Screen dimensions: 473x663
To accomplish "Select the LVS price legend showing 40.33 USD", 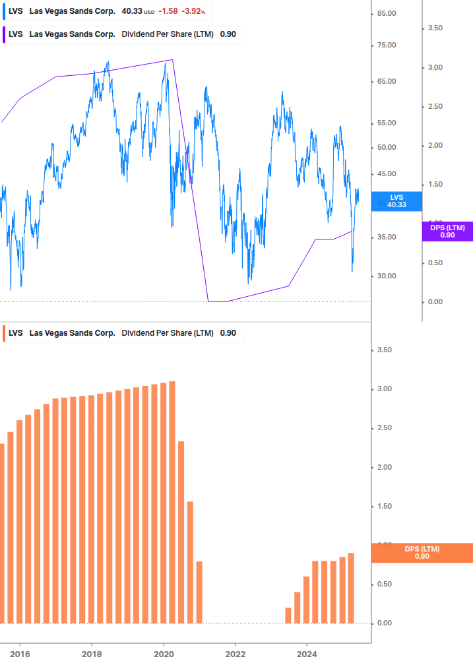I will click(x=108, y=11).
